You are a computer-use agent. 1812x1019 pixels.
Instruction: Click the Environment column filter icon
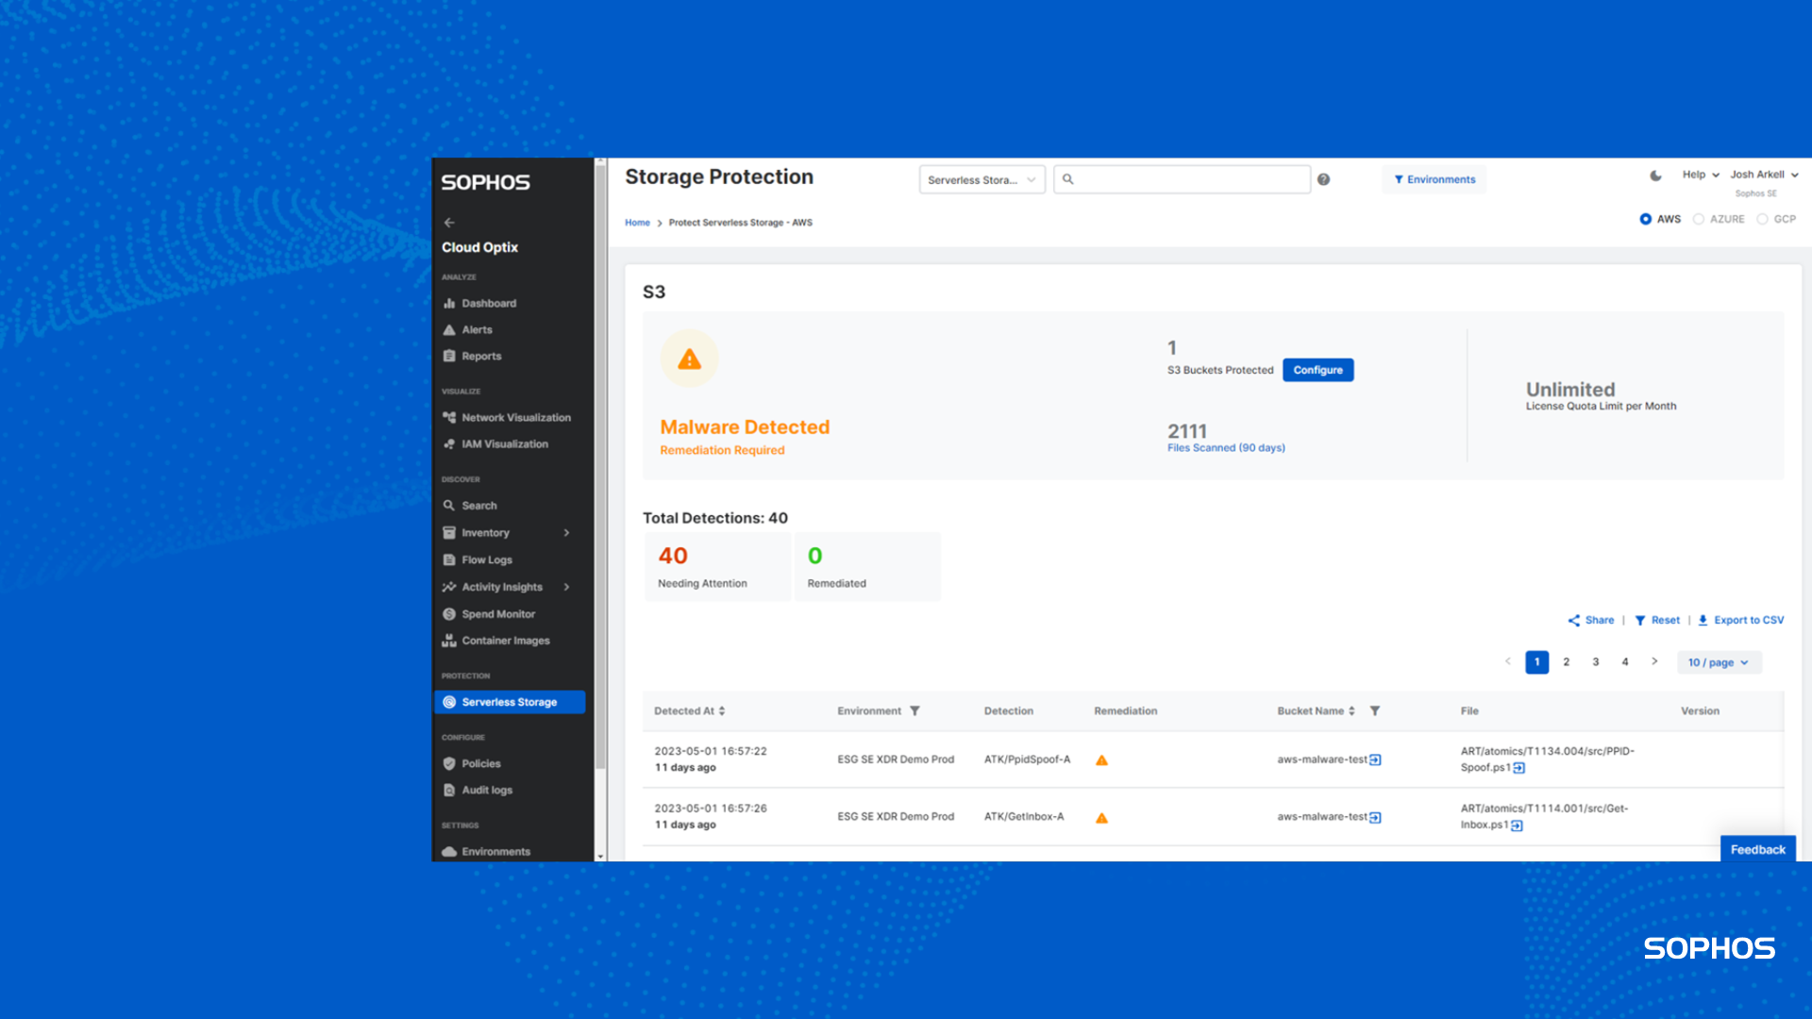click(914, 711)
